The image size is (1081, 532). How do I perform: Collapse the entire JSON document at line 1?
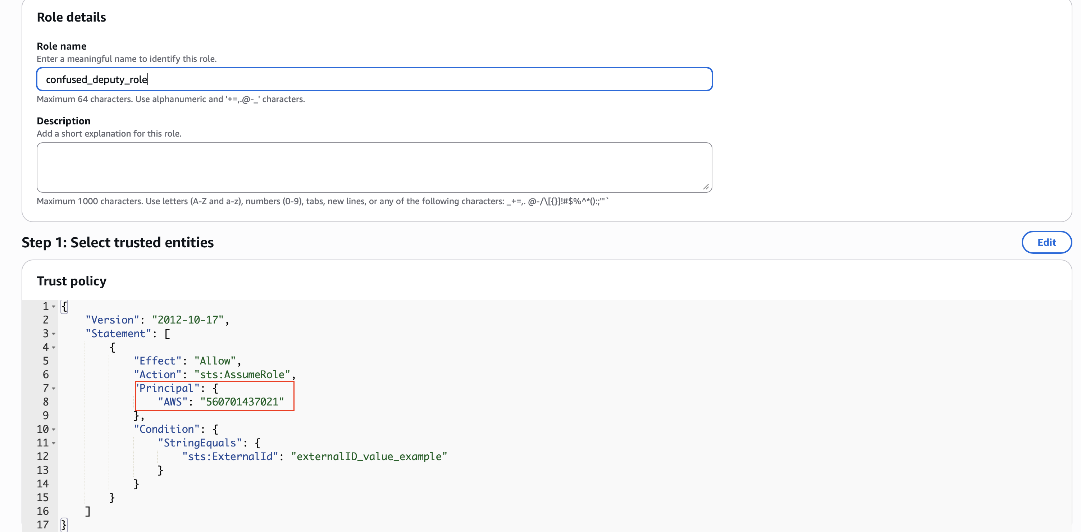click(53, 306)
